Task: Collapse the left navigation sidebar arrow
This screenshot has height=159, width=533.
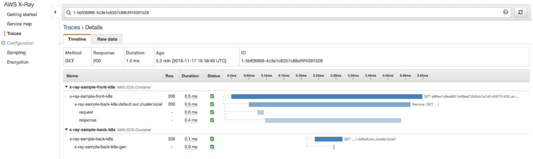Action: point(55,12)
